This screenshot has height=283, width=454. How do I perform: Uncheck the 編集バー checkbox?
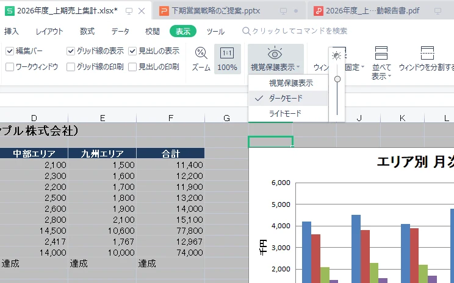(x=10, y=51)
